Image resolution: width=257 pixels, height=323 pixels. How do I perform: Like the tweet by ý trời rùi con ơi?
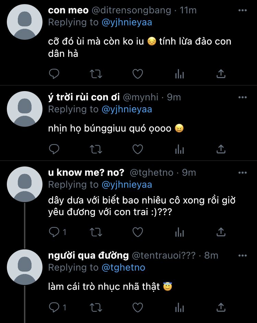click(x=138, y=149)
